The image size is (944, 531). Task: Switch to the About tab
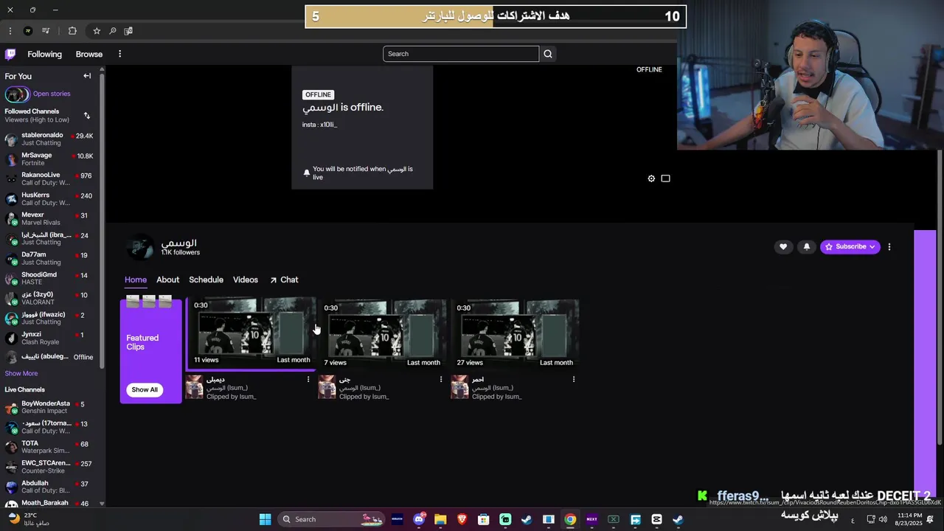coord(167,280)
